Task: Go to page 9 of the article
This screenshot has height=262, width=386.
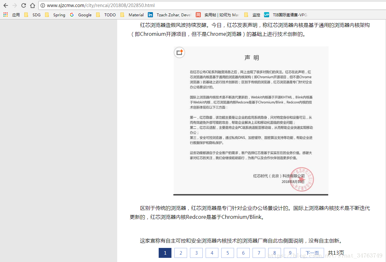Action: [290, 253]
